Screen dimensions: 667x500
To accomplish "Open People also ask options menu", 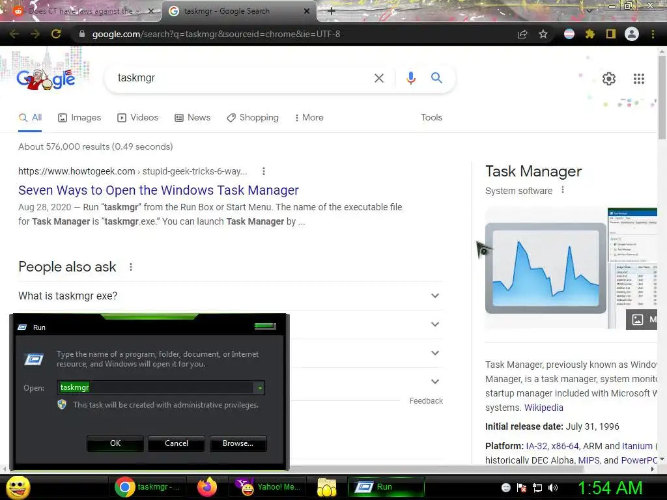I will coord(131,267).
